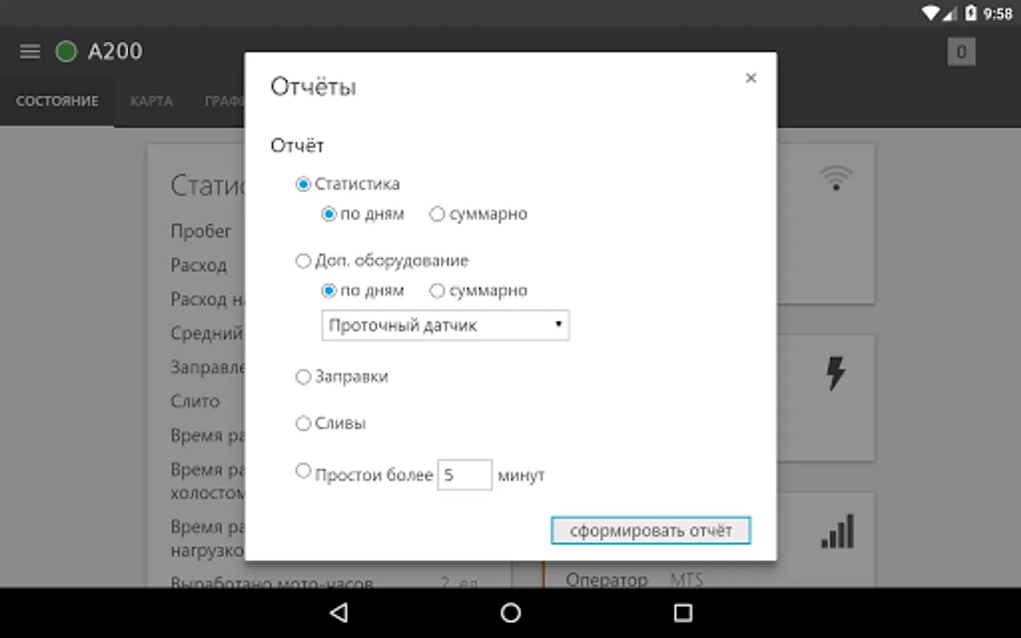The image size is (1021, 638).
Task: Tap the Отчёты dialog title
Action: pyautogui.click(x=313, y=87)
